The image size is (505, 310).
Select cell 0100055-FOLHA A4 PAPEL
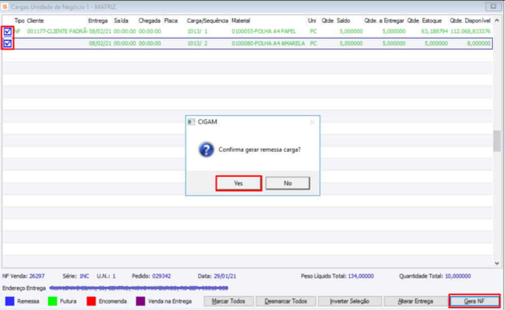(264, 31)
